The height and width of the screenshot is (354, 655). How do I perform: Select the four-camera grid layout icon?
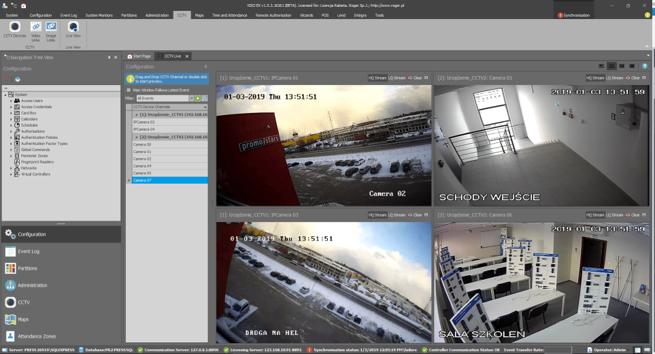tap(612, 66)
